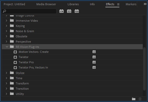Click the Noise & Grain folder icon
The height and width of the screenshot is (102, 148).
point(12,31)
